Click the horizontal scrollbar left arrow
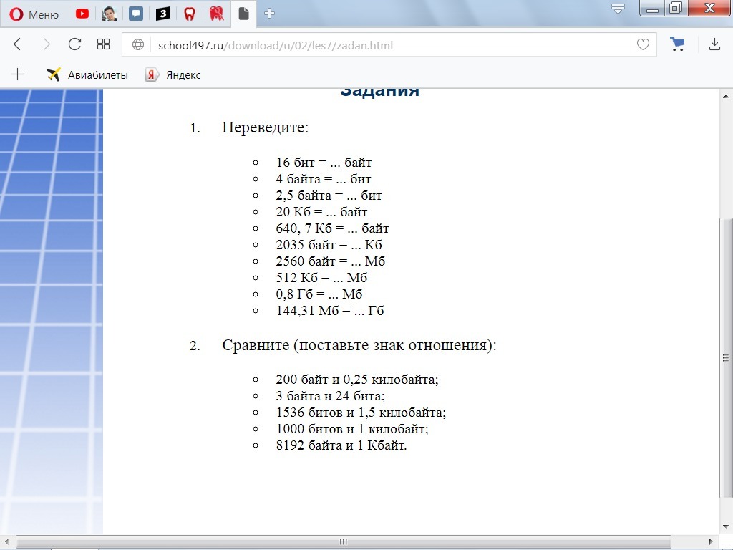Viewport: 733px width, 550px height. (6, 541)
